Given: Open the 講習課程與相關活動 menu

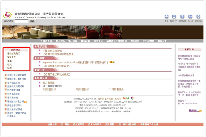Looking at the screenshot, I should [x=117, y=41].
